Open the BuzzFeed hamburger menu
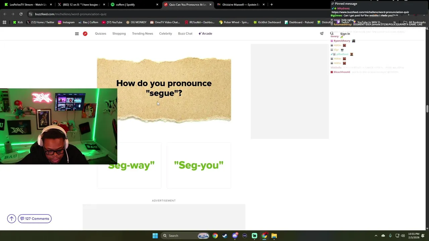The height and width of the screenshot is (241, 429). tap(77, 33)
